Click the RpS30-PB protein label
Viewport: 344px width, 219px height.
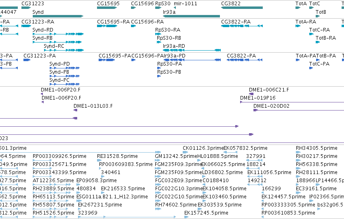click(x=169, y=72)
